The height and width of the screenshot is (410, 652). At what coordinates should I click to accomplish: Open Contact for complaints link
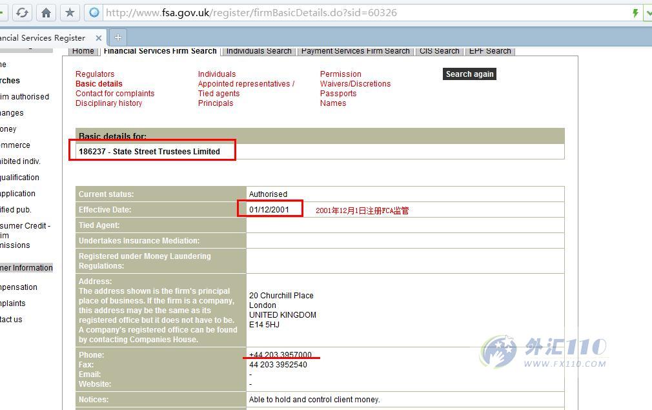click(x=115, y=94)
